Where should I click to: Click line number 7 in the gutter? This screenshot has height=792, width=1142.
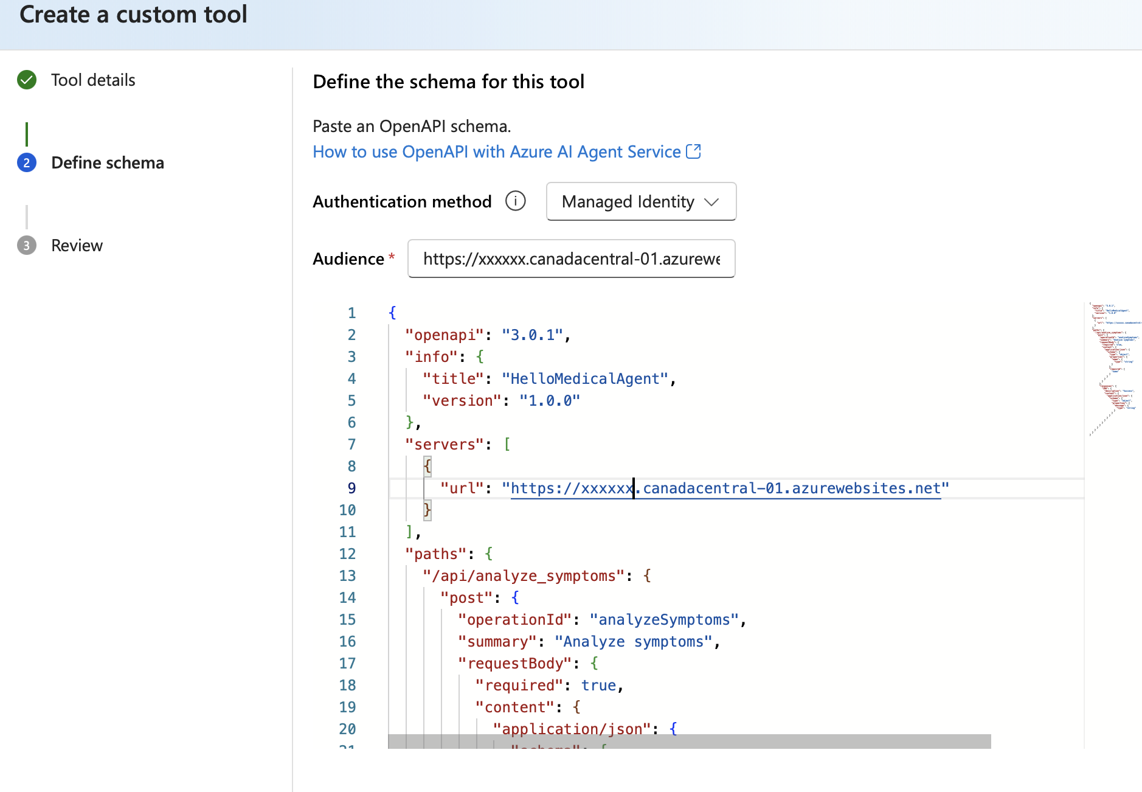coord(351,444)
